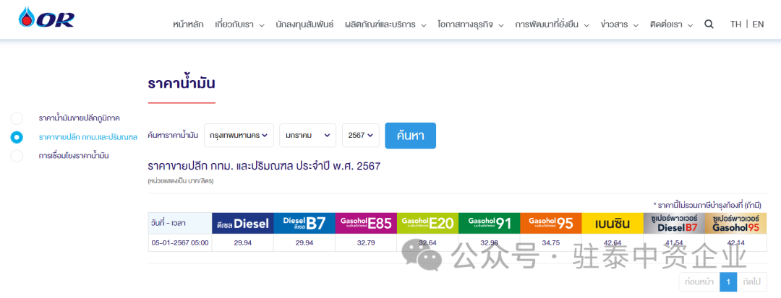Screen dimensions: 781x298
Task: Expand the เกี่ยวกับเรา menu
Action: point(239,25)
